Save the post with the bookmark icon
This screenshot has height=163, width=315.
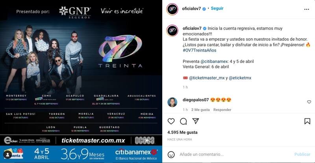(307, 121)
